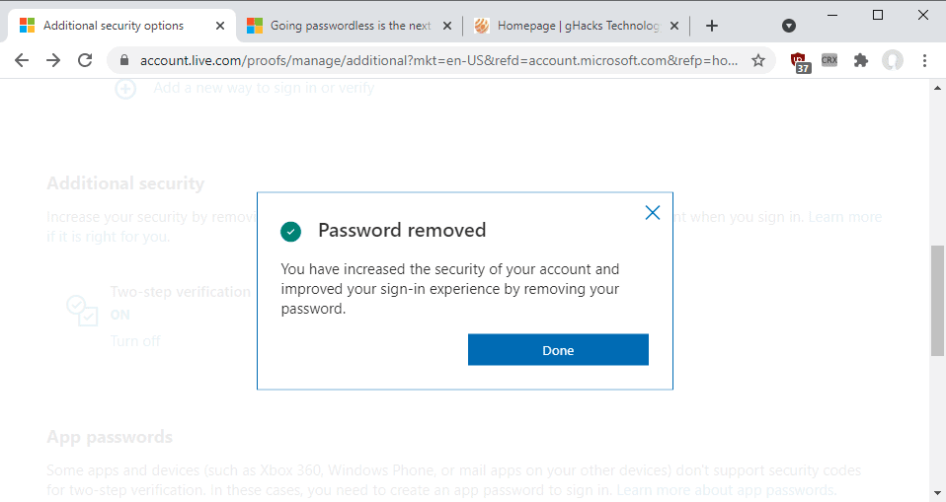This screenshot has width=946, height=502.
Task: Close the Password removed dialog
Action: tap(652, 212)
